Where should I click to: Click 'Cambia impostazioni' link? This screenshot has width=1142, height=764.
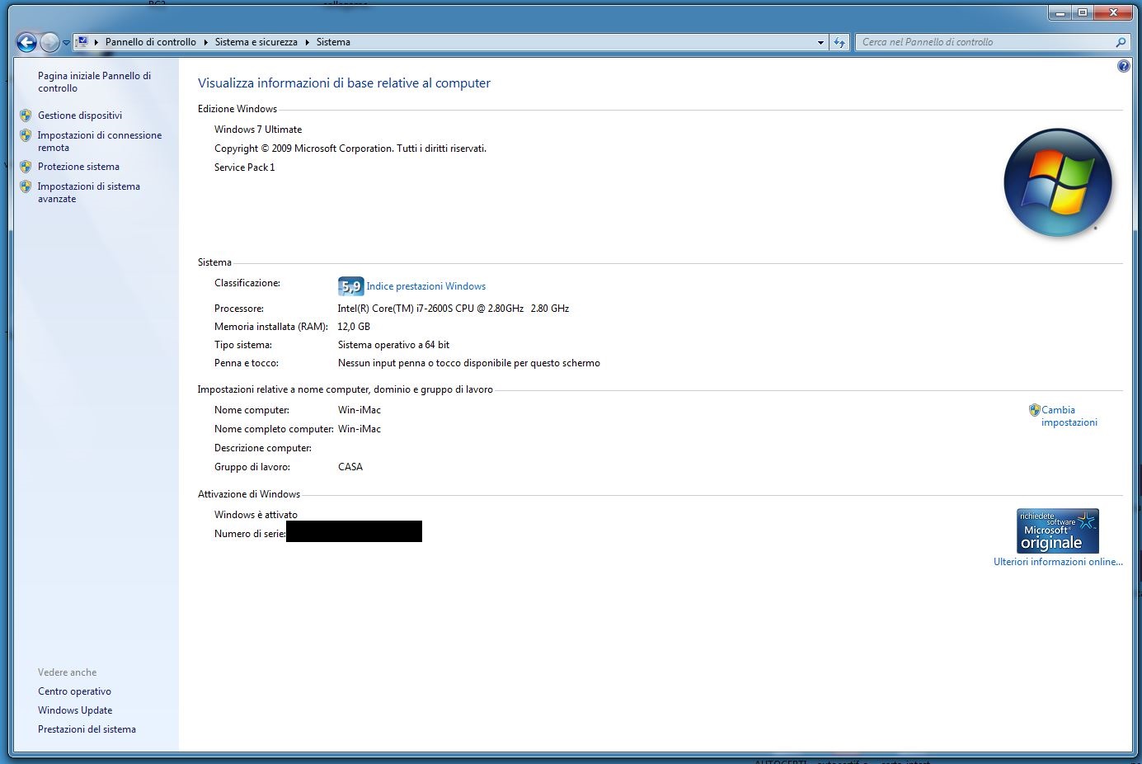(1069, 416)
